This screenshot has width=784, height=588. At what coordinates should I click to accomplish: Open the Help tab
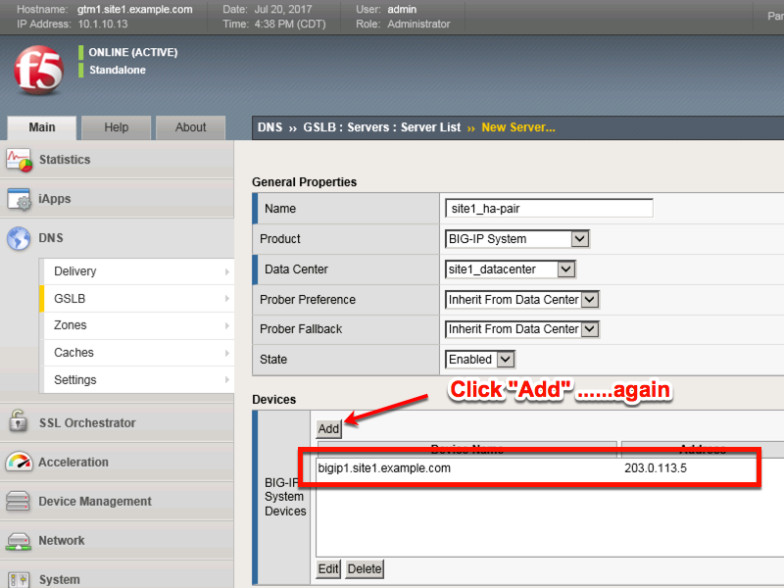116,127
